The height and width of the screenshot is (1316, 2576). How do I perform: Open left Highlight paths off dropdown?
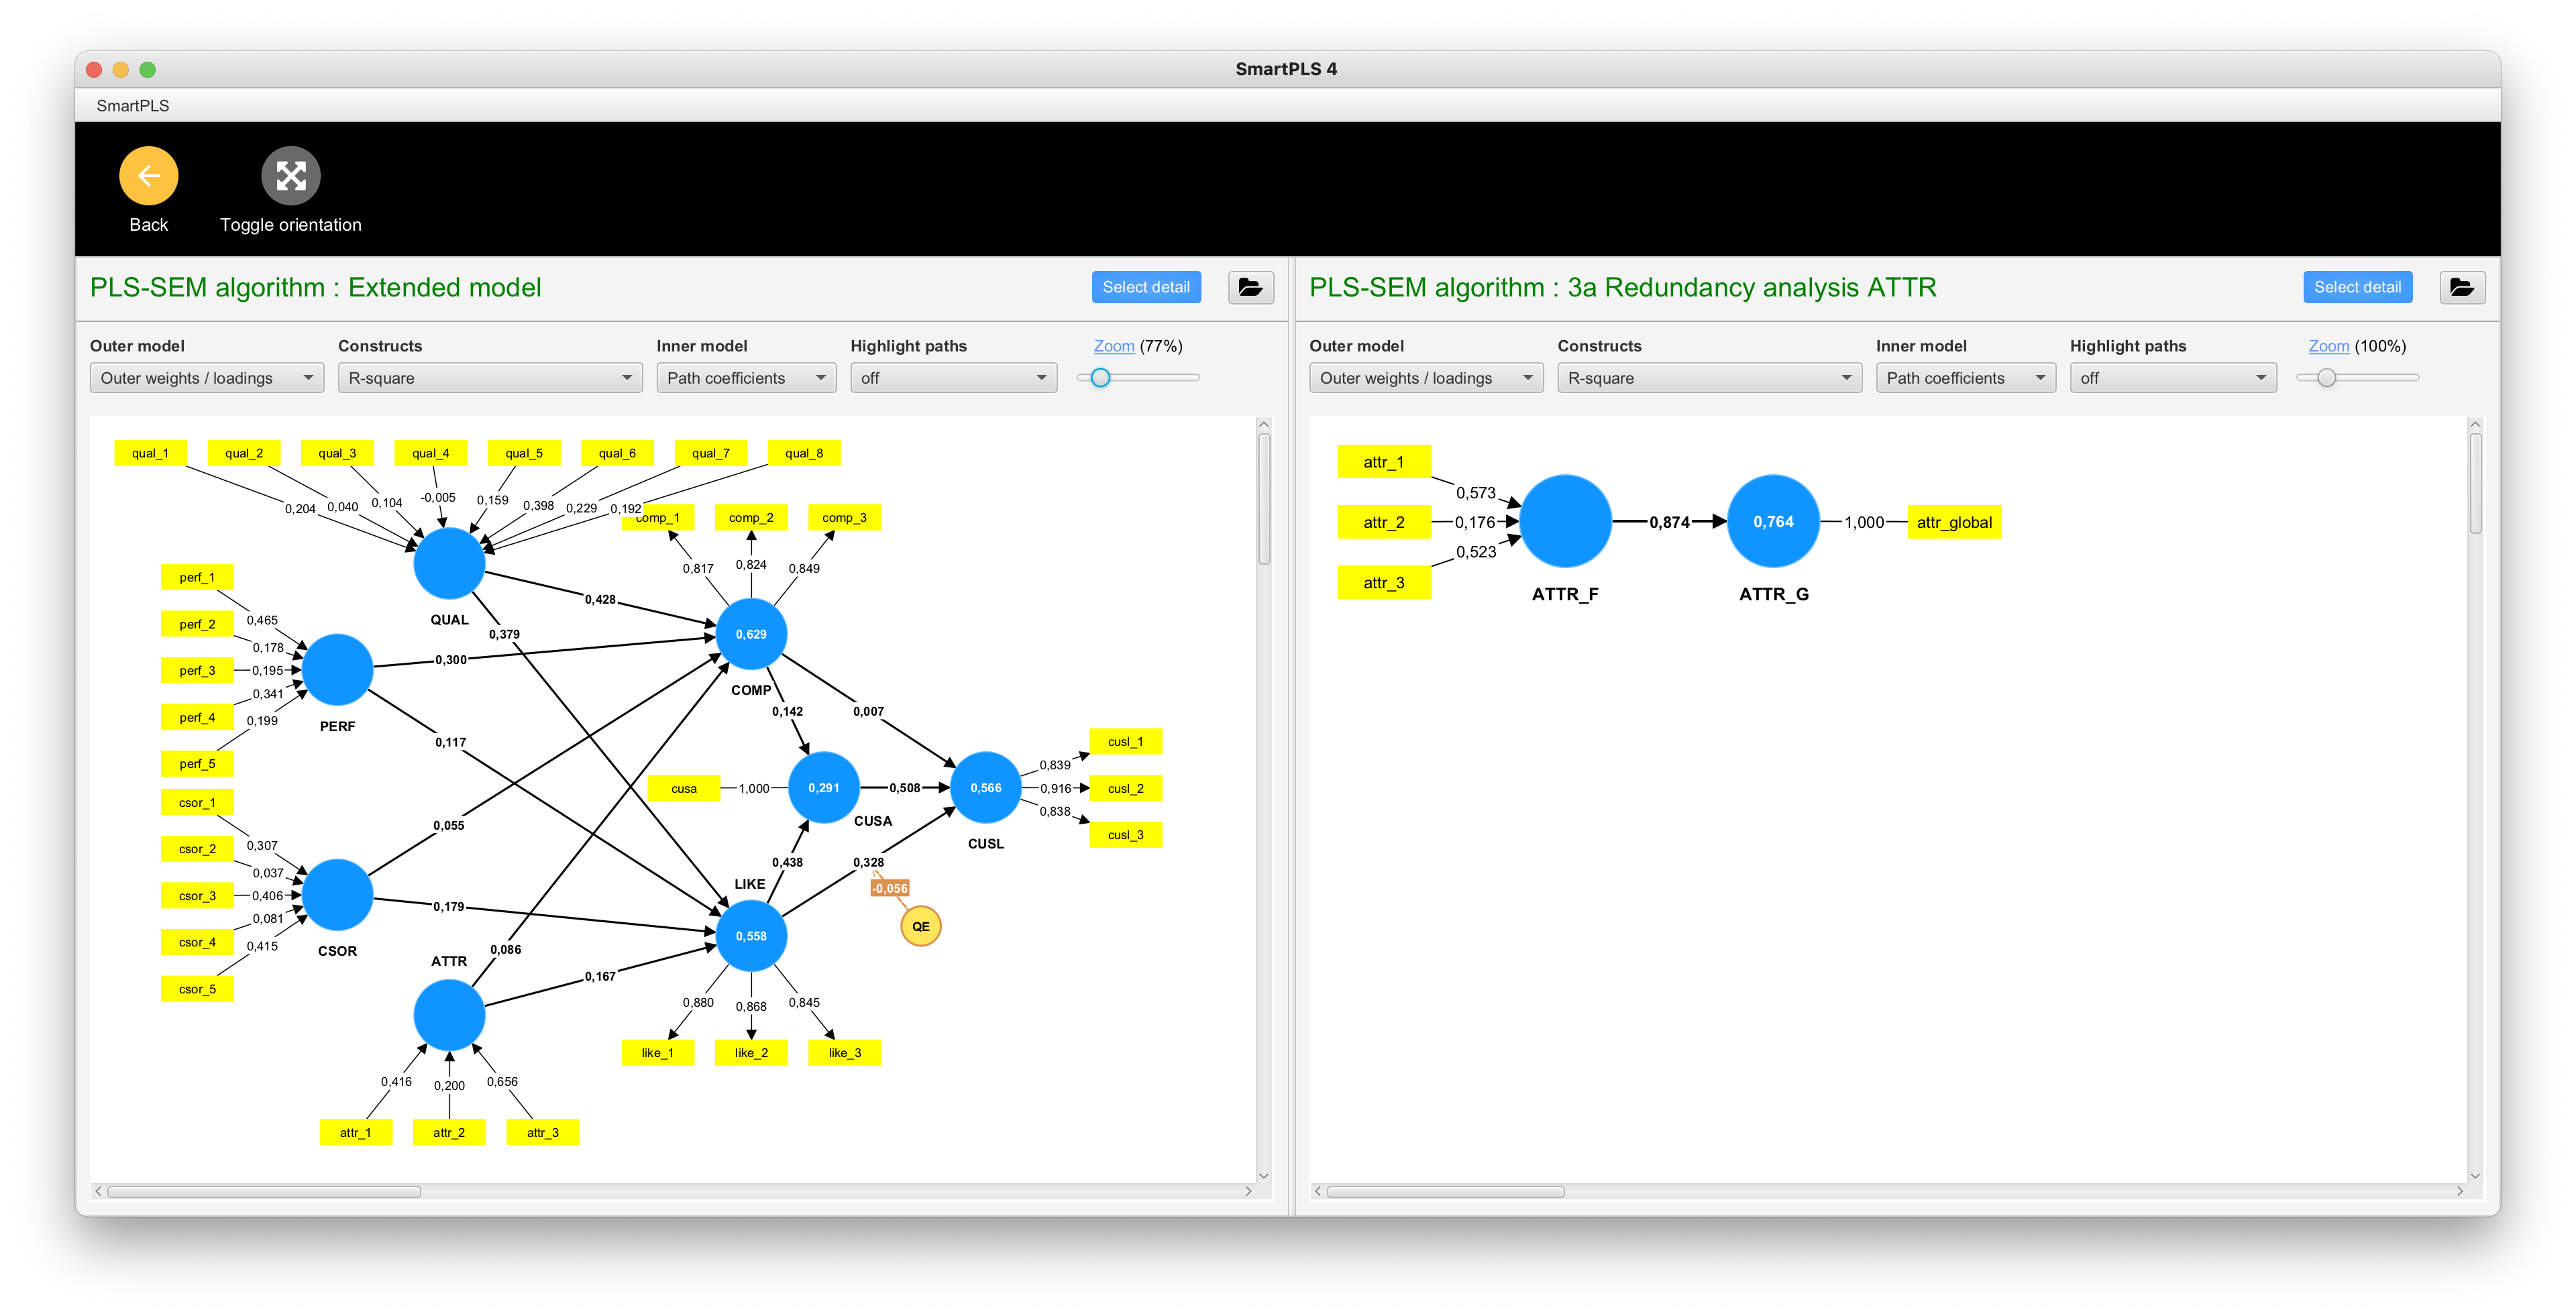(x=952, y=378)
